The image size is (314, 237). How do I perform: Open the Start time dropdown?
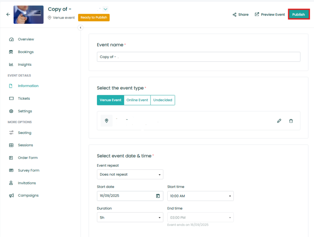click(x=200, y=196)
